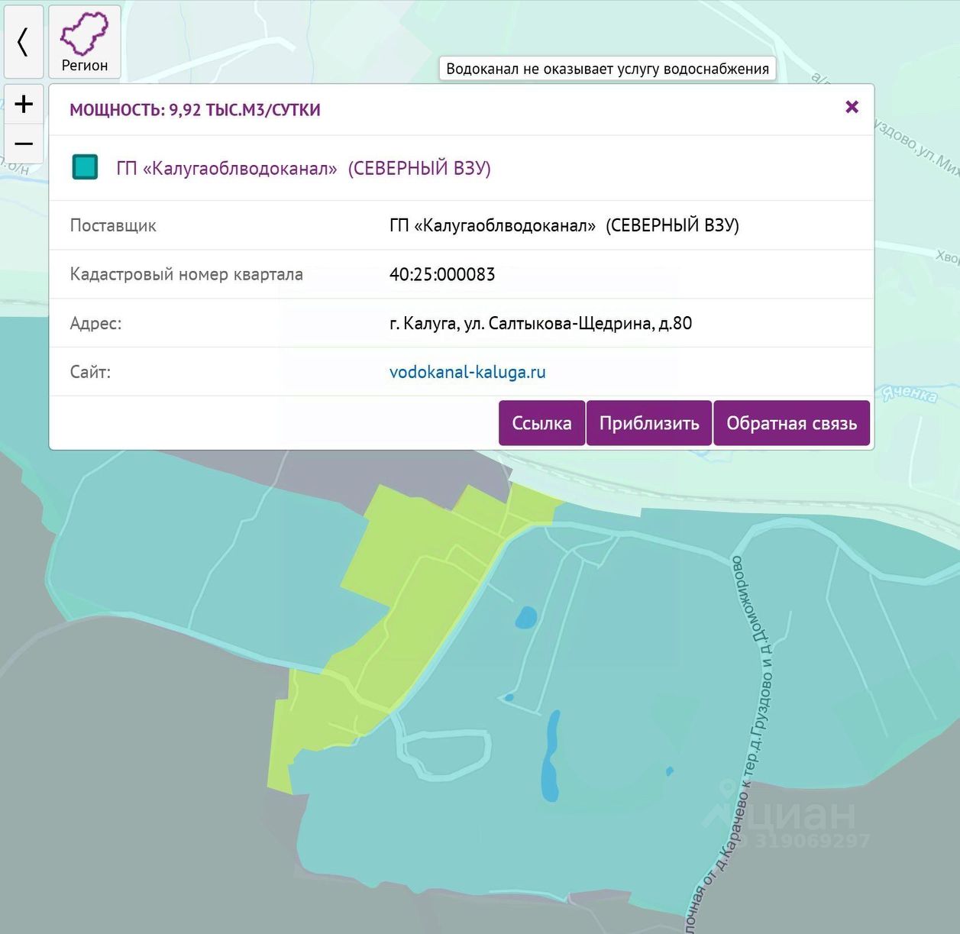The width and height of the screenshot is (960, 934).
Task: Open the vodokanal-kaluga.ru website link
Action: [x=467, y=372]
